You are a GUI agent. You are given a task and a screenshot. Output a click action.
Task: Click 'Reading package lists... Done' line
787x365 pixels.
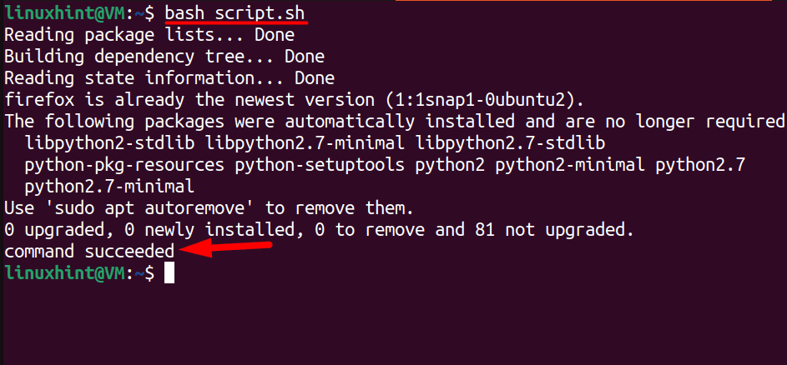pos(149,35)
